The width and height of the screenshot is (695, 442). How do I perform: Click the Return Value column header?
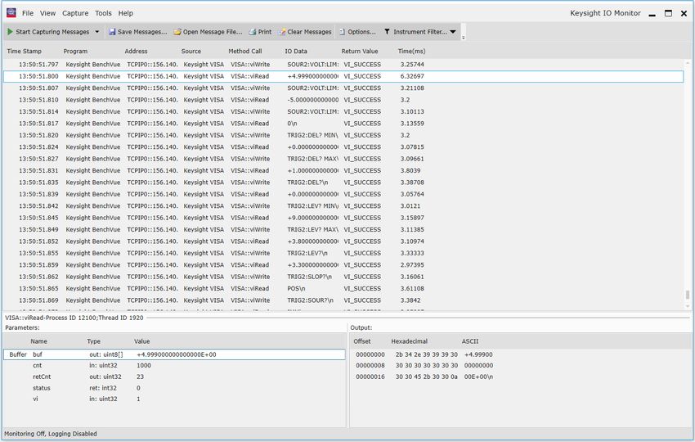click(x=360, y=51)
